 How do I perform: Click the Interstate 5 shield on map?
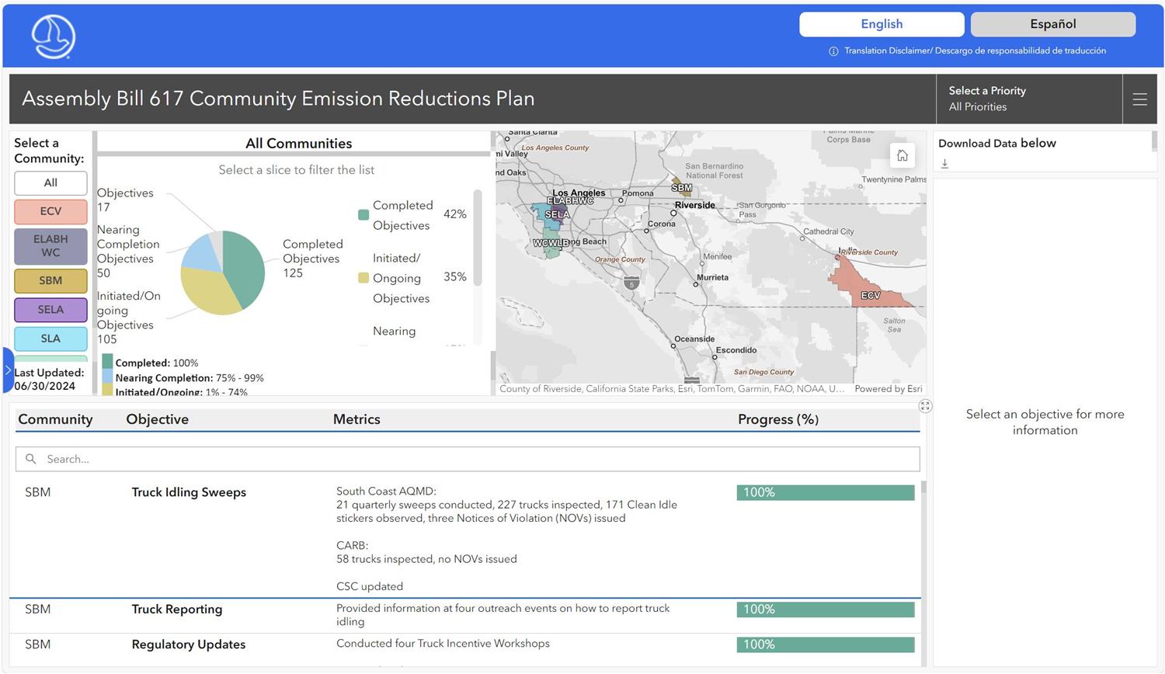pyautogui.click(x=631, y=283)
